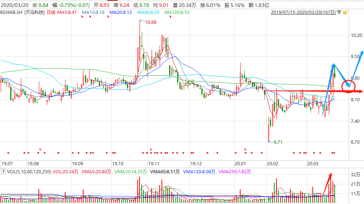Click the 20.02 label on time axis

273,163
